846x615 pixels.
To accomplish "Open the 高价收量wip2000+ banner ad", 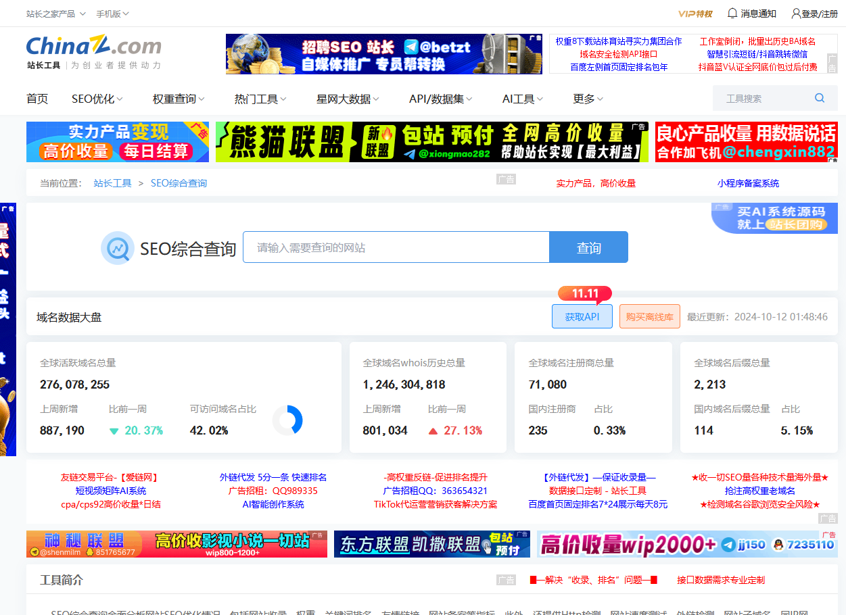I will point(687,544).
